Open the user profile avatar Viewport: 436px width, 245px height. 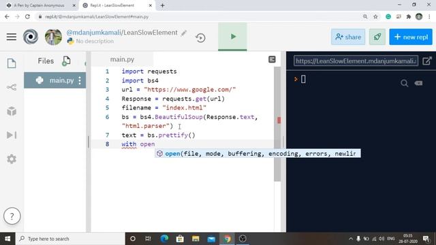(53, 37)
